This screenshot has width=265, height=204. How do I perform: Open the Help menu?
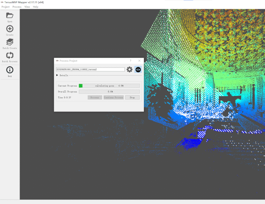[36, 7]
